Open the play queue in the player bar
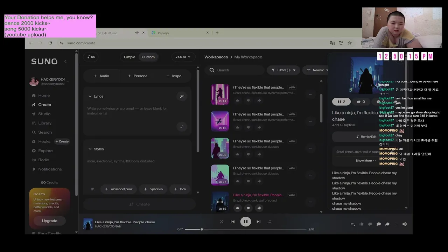This screenshot has width=448, height=252. coord(353,224)
